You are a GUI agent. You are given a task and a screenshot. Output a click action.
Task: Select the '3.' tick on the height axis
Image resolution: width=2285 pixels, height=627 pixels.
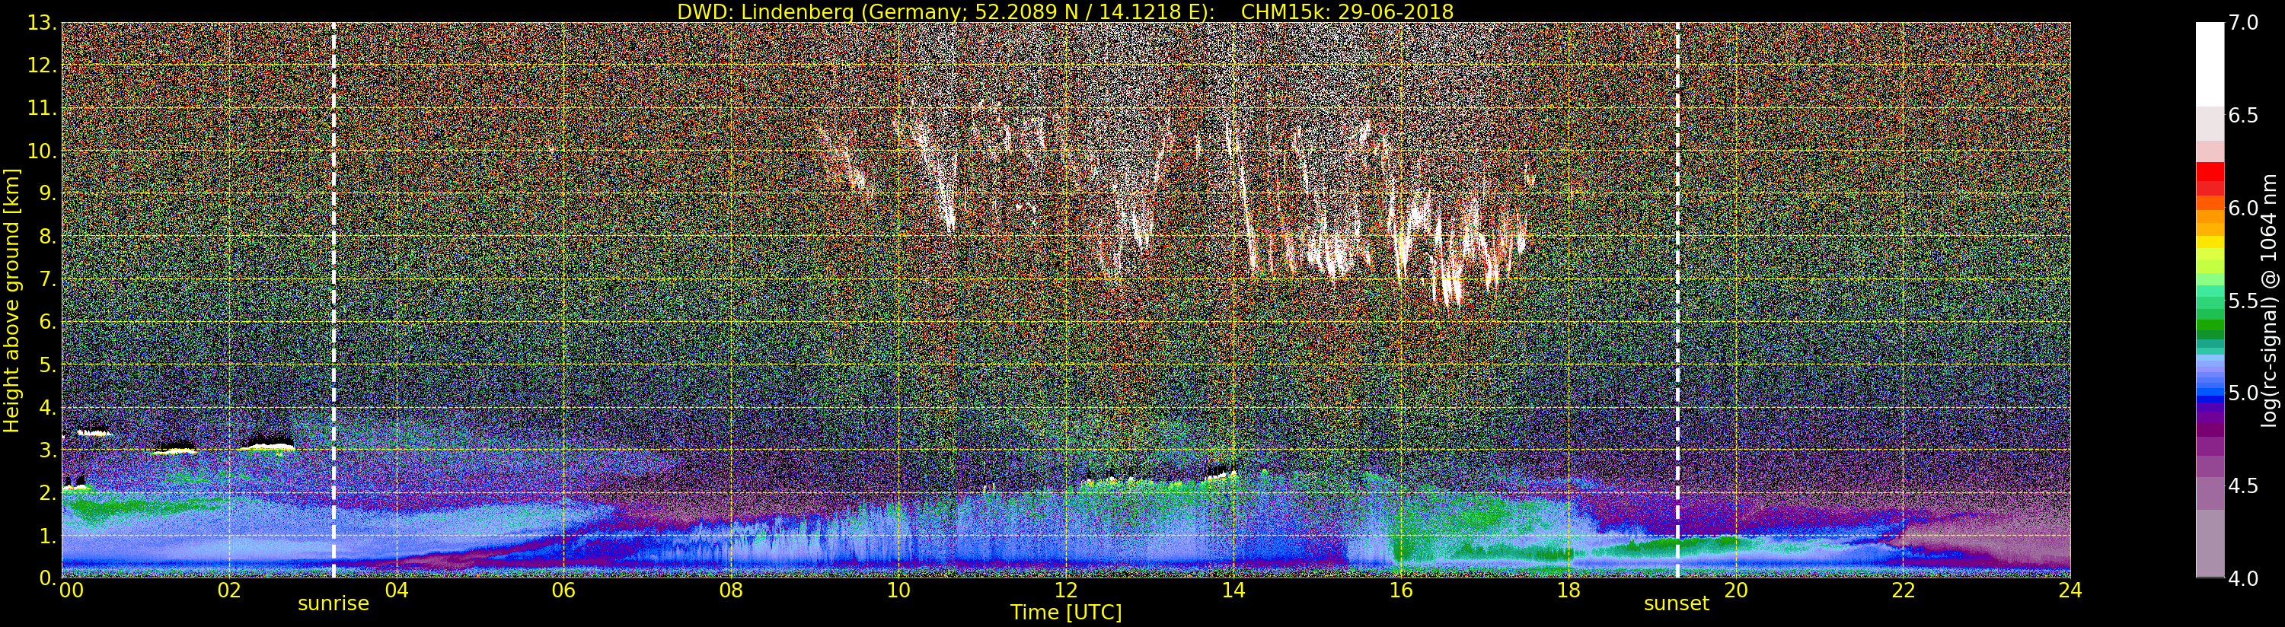48,450
